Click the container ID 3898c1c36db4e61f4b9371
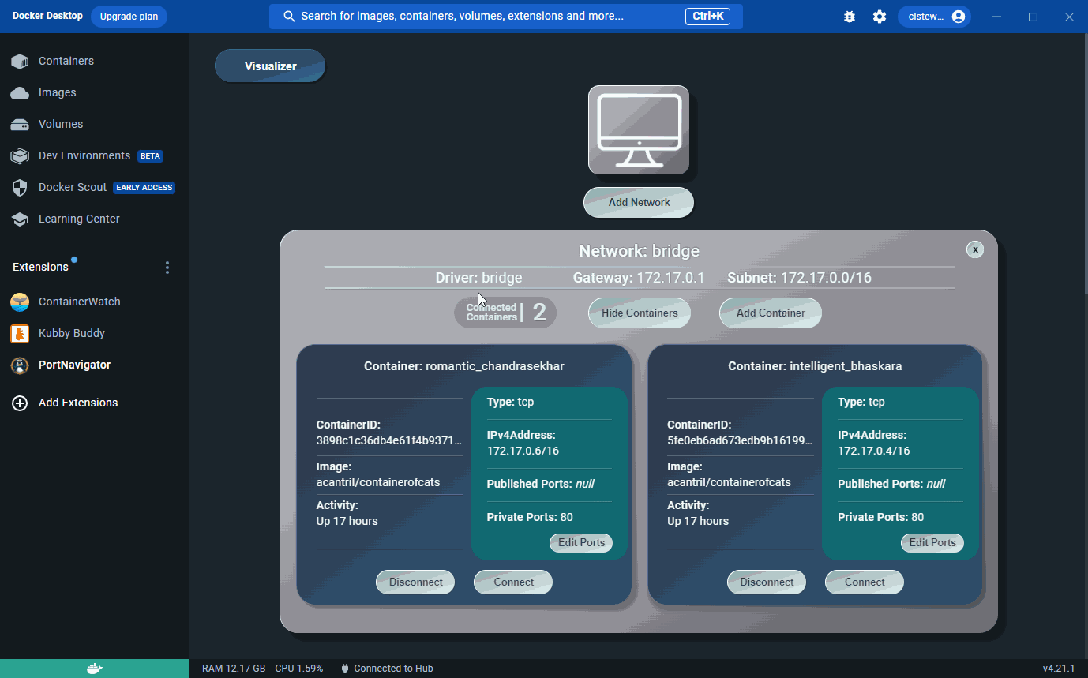The height and width of the screenshot is (678, 1088). coord(389,440)
